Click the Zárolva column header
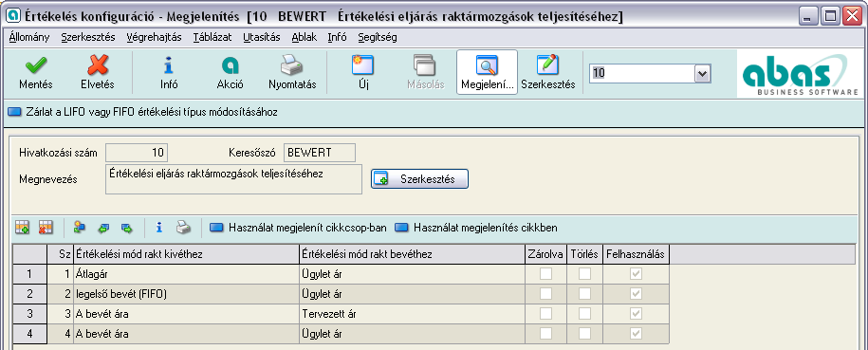The height and width of the screenshot is (350, 868). point(545,253)
